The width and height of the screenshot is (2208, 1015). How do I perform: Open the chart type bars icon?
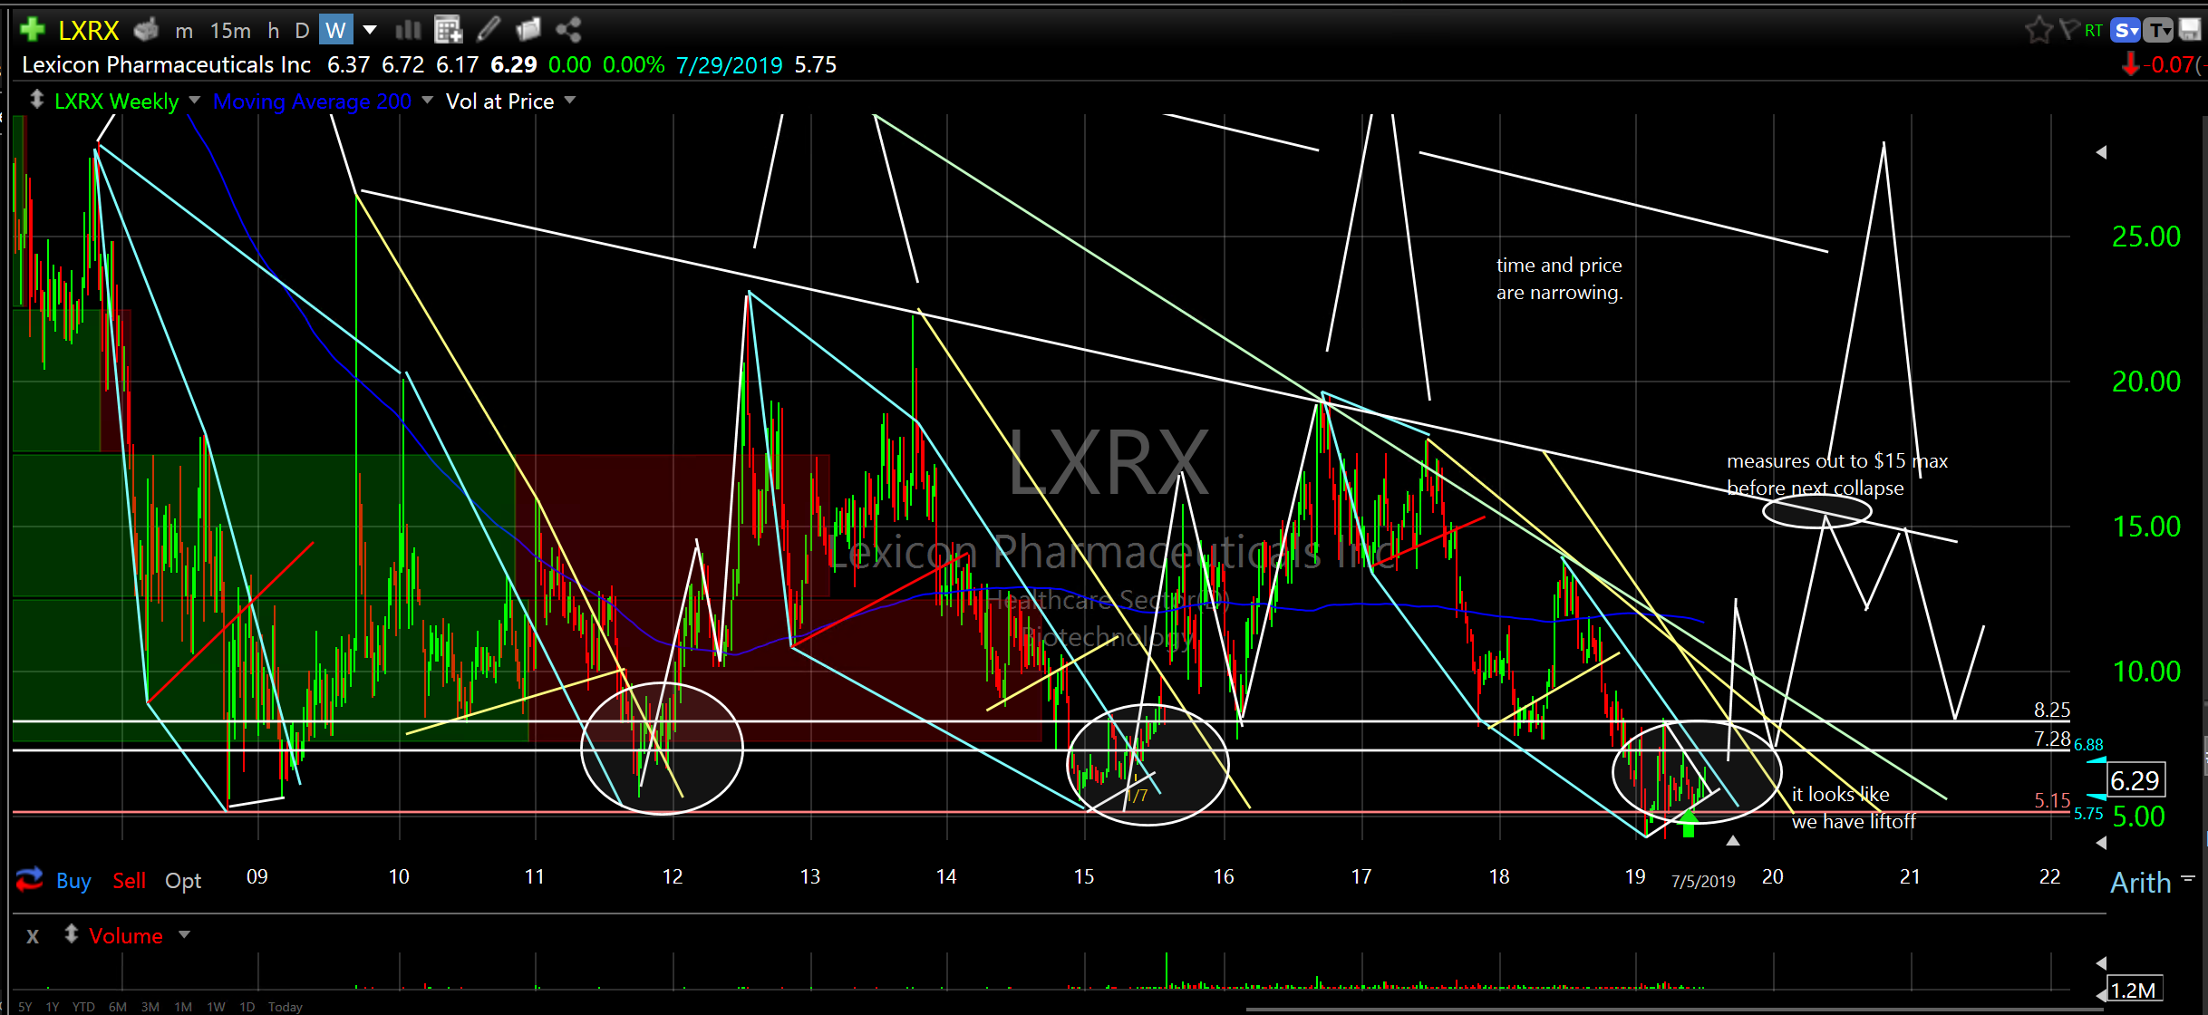coord(408,30)
